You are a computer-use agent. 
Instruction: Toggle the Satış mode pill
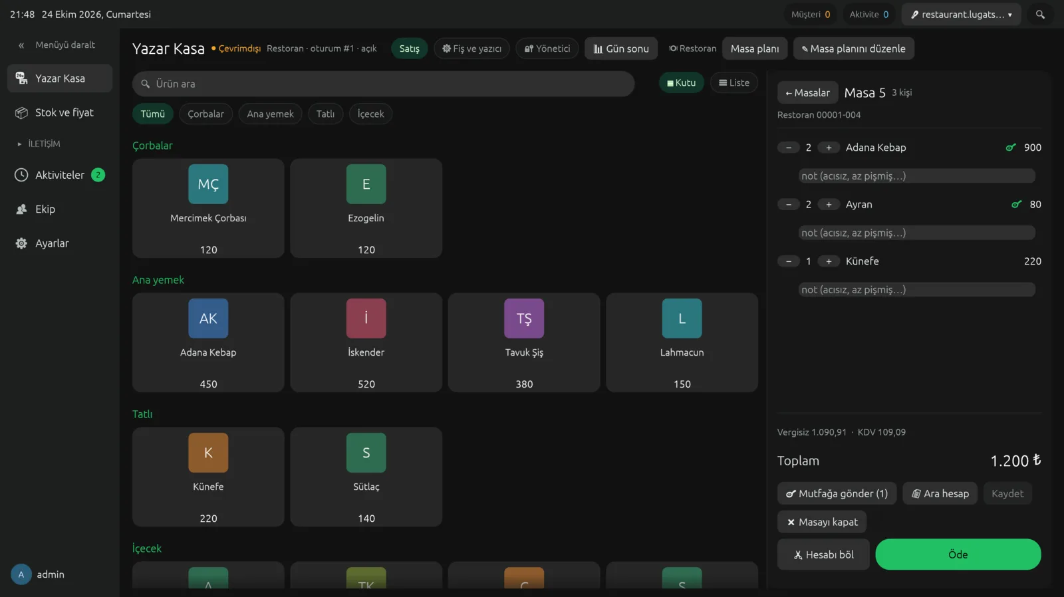409,49
